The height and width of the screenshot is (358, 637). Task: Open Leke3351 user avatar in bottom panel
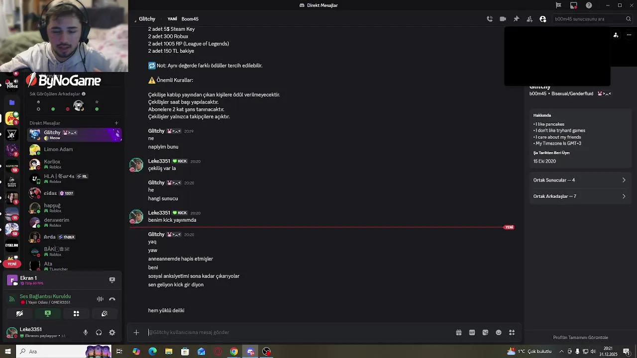pos(12,332)
